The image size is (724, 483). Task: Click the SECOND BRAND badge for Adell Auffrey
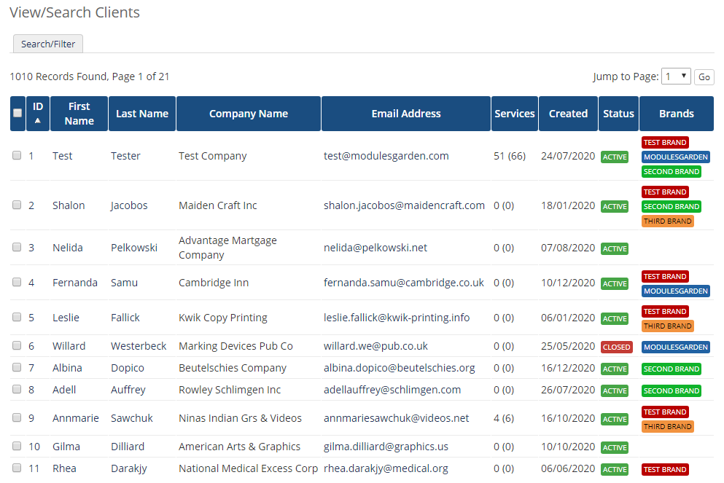click(671, 390)
